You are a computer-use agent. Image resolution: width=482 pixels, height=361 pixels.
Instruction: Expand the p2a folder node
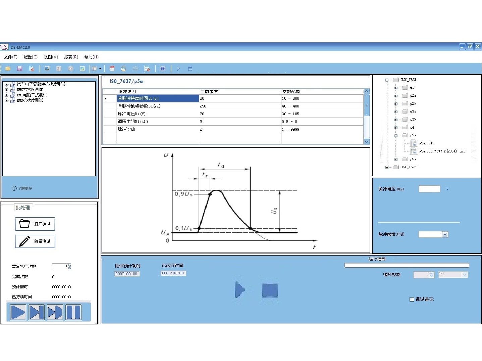396,96
